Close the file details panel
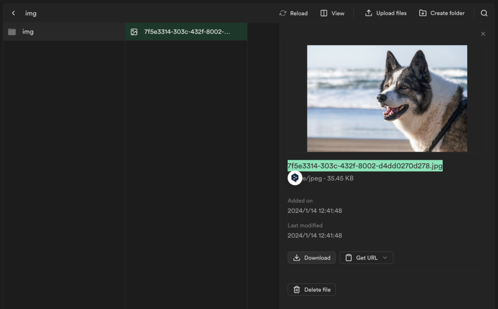 coord(483,34)
